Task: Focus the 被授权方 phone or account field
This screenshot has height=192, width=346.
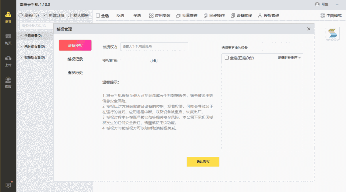Action: pyautogui.click(x=154, y=46)
